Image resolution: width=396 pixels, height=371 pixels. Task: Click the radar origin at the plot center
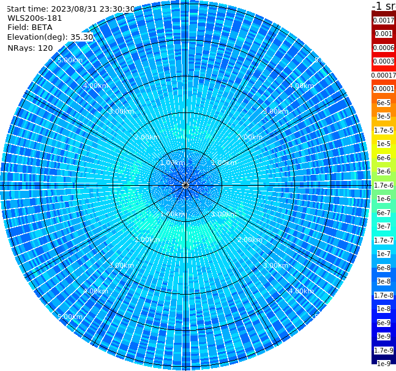click(185, 186)
